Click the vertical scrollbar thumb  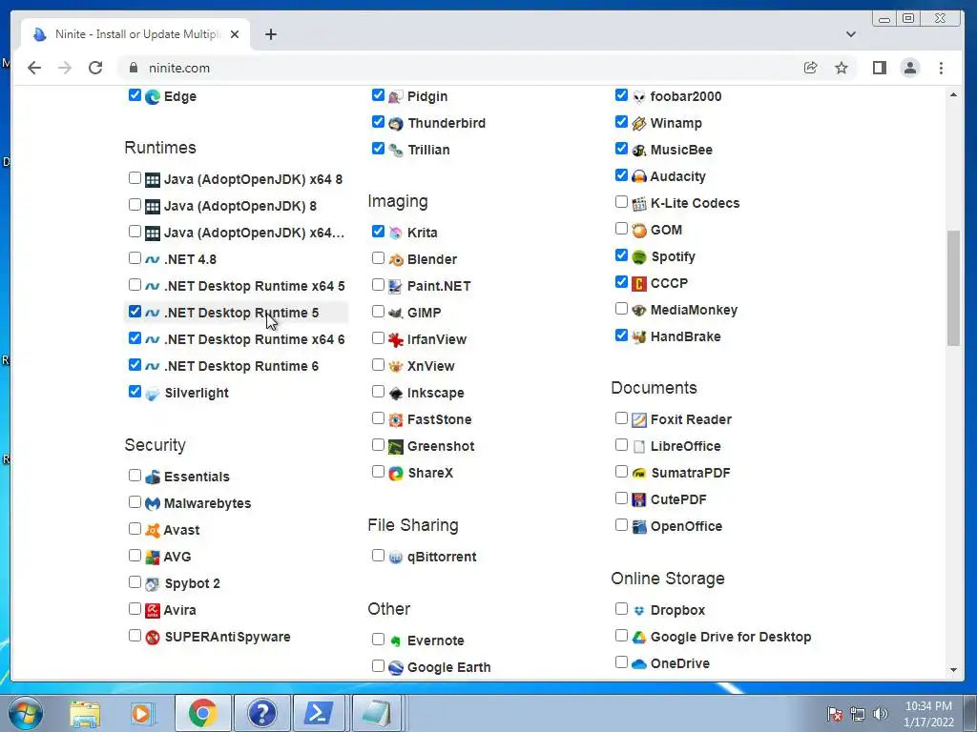(x=953, y=288)
